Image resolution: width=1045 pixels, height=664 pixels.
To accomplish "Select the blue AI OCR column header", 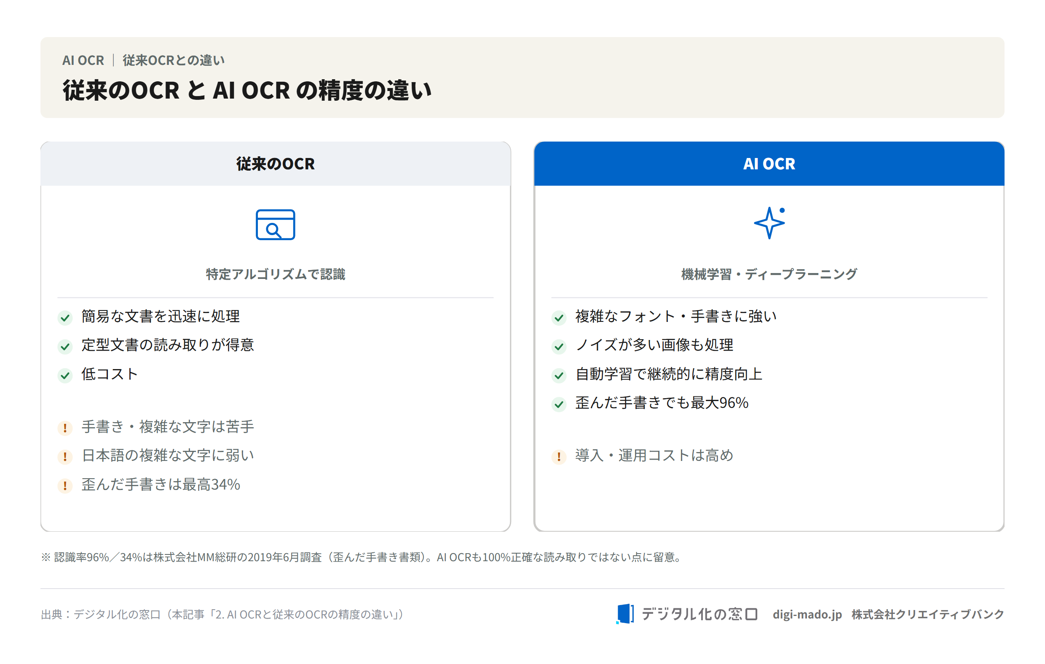I will pos(769,163).
